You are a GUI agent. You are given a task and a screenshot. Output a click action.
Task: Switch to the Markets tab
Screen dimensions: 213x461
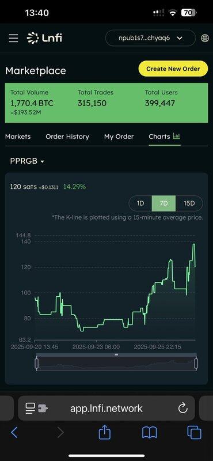tap(18, 137)
